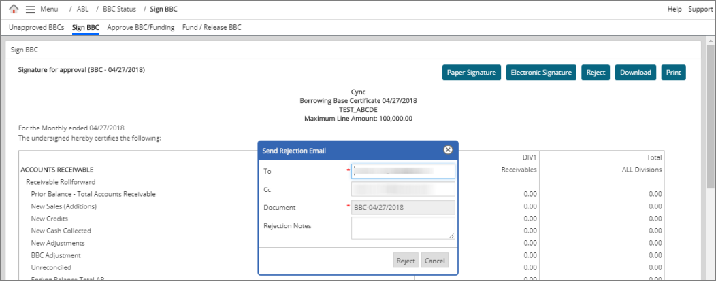716x281 pixels.
Task: Focus the Rejection Notes text area
Action: (403, 227)
